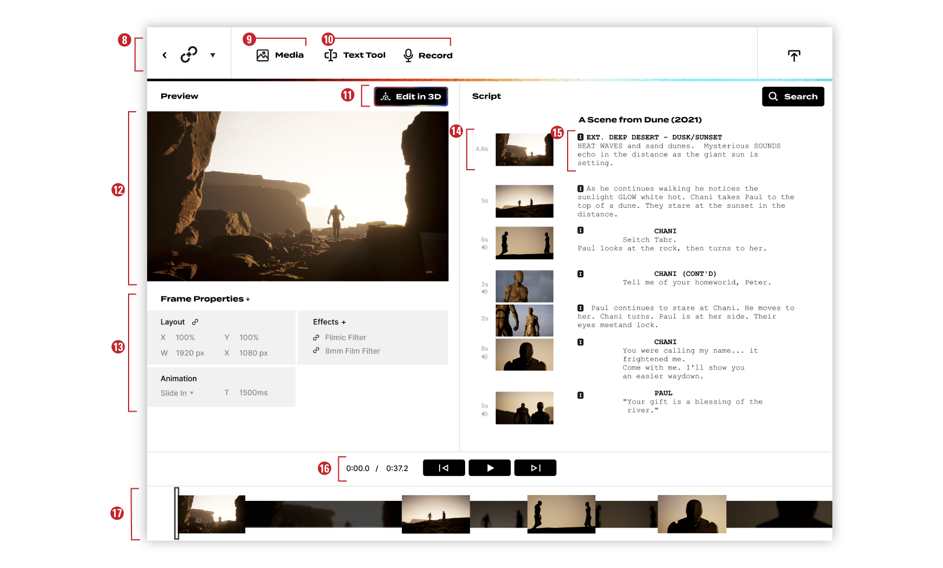The image size is (943, 568).
Task: Select the 8mm Film Filter effect
Action: (352, 351)
